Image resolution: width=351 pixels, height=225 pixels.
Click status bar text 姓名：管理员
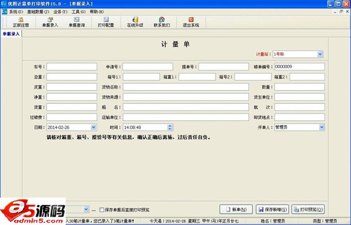[x=273, y=221]
